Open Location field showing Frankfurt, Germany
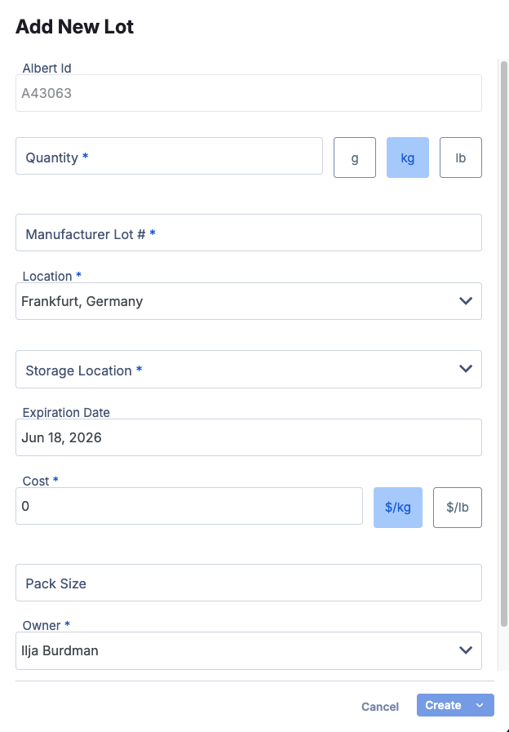The image size is (509, 732). pyautogui.click(x=228, y=301)
